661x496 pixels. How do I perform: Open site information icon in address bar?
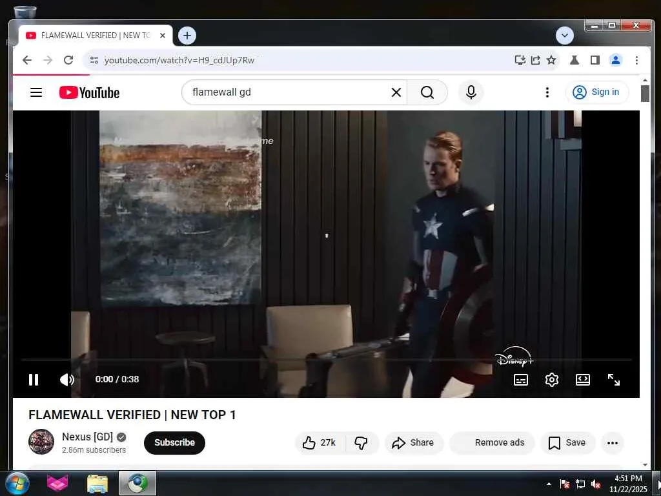pyautogui.click(x=94, y=60)
